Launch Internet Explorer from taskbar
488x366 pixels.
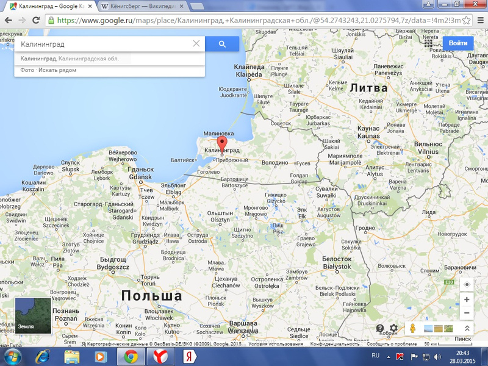43,357
